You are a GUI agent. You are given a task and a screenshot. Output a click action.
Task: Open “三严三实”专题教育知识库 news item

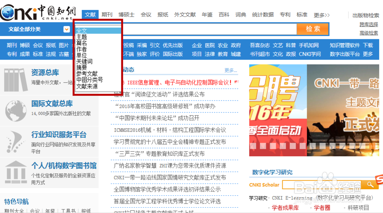(x=159, y=154)
